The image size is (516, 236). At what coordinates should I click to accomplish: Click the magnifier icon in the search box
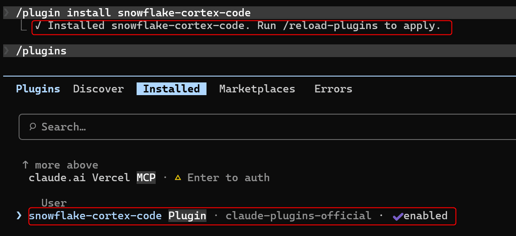tap(32, 126)
